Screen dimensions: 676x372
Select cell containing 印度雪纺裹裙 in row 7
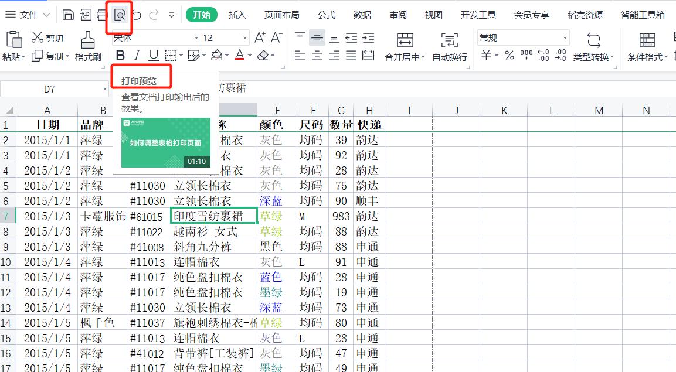212,216
